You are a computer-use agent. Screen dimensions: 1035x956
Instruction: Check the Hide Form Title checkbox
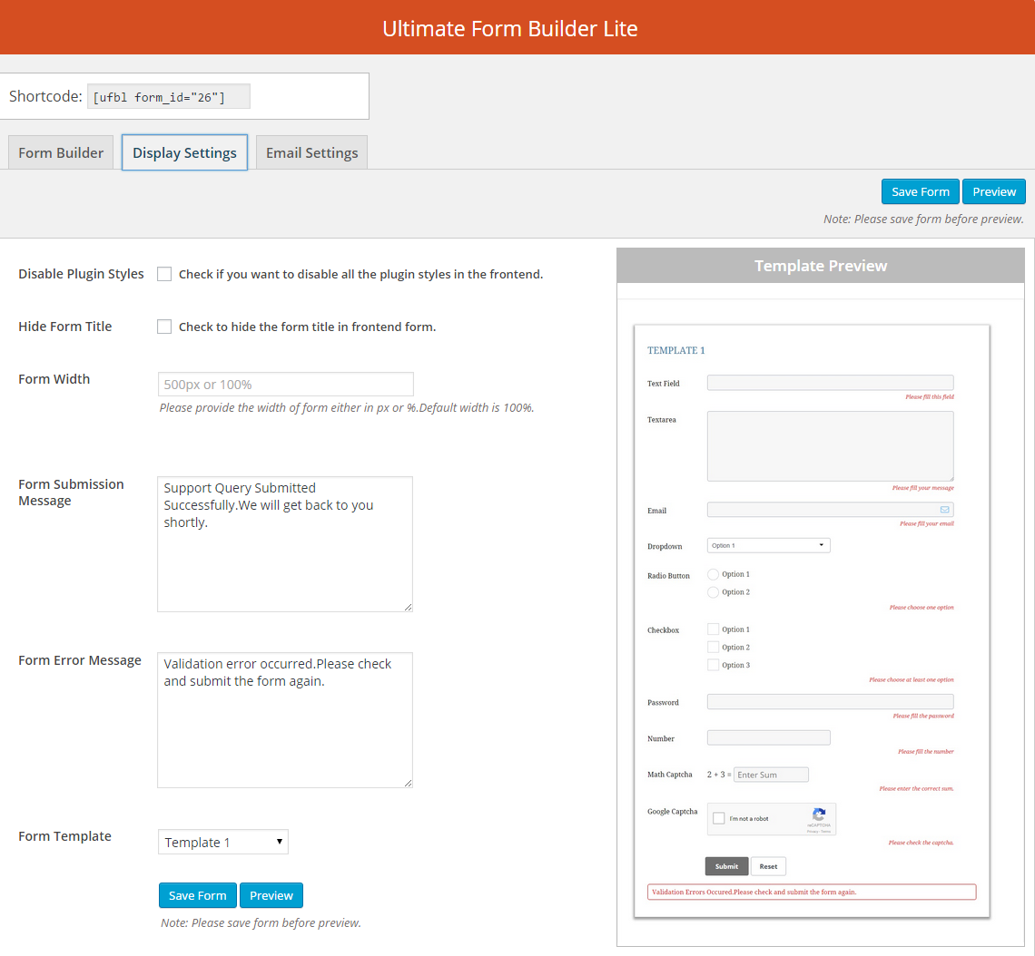(164, 327)
